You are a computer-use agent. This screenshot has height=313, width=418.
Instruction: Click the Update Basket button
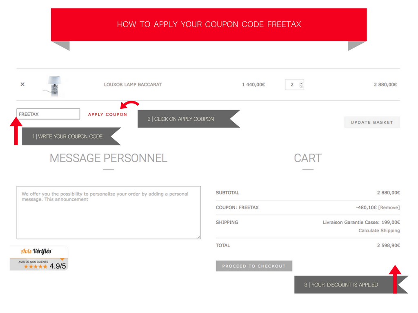372,122
